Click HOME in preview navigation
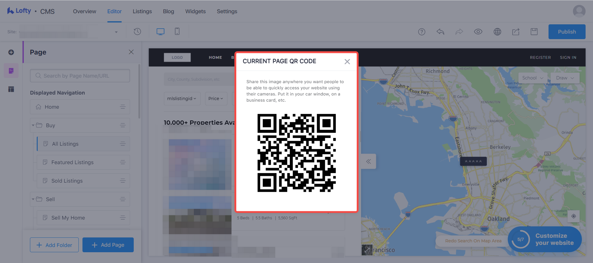This screenshot has height=263, width=593. [215, 58]
